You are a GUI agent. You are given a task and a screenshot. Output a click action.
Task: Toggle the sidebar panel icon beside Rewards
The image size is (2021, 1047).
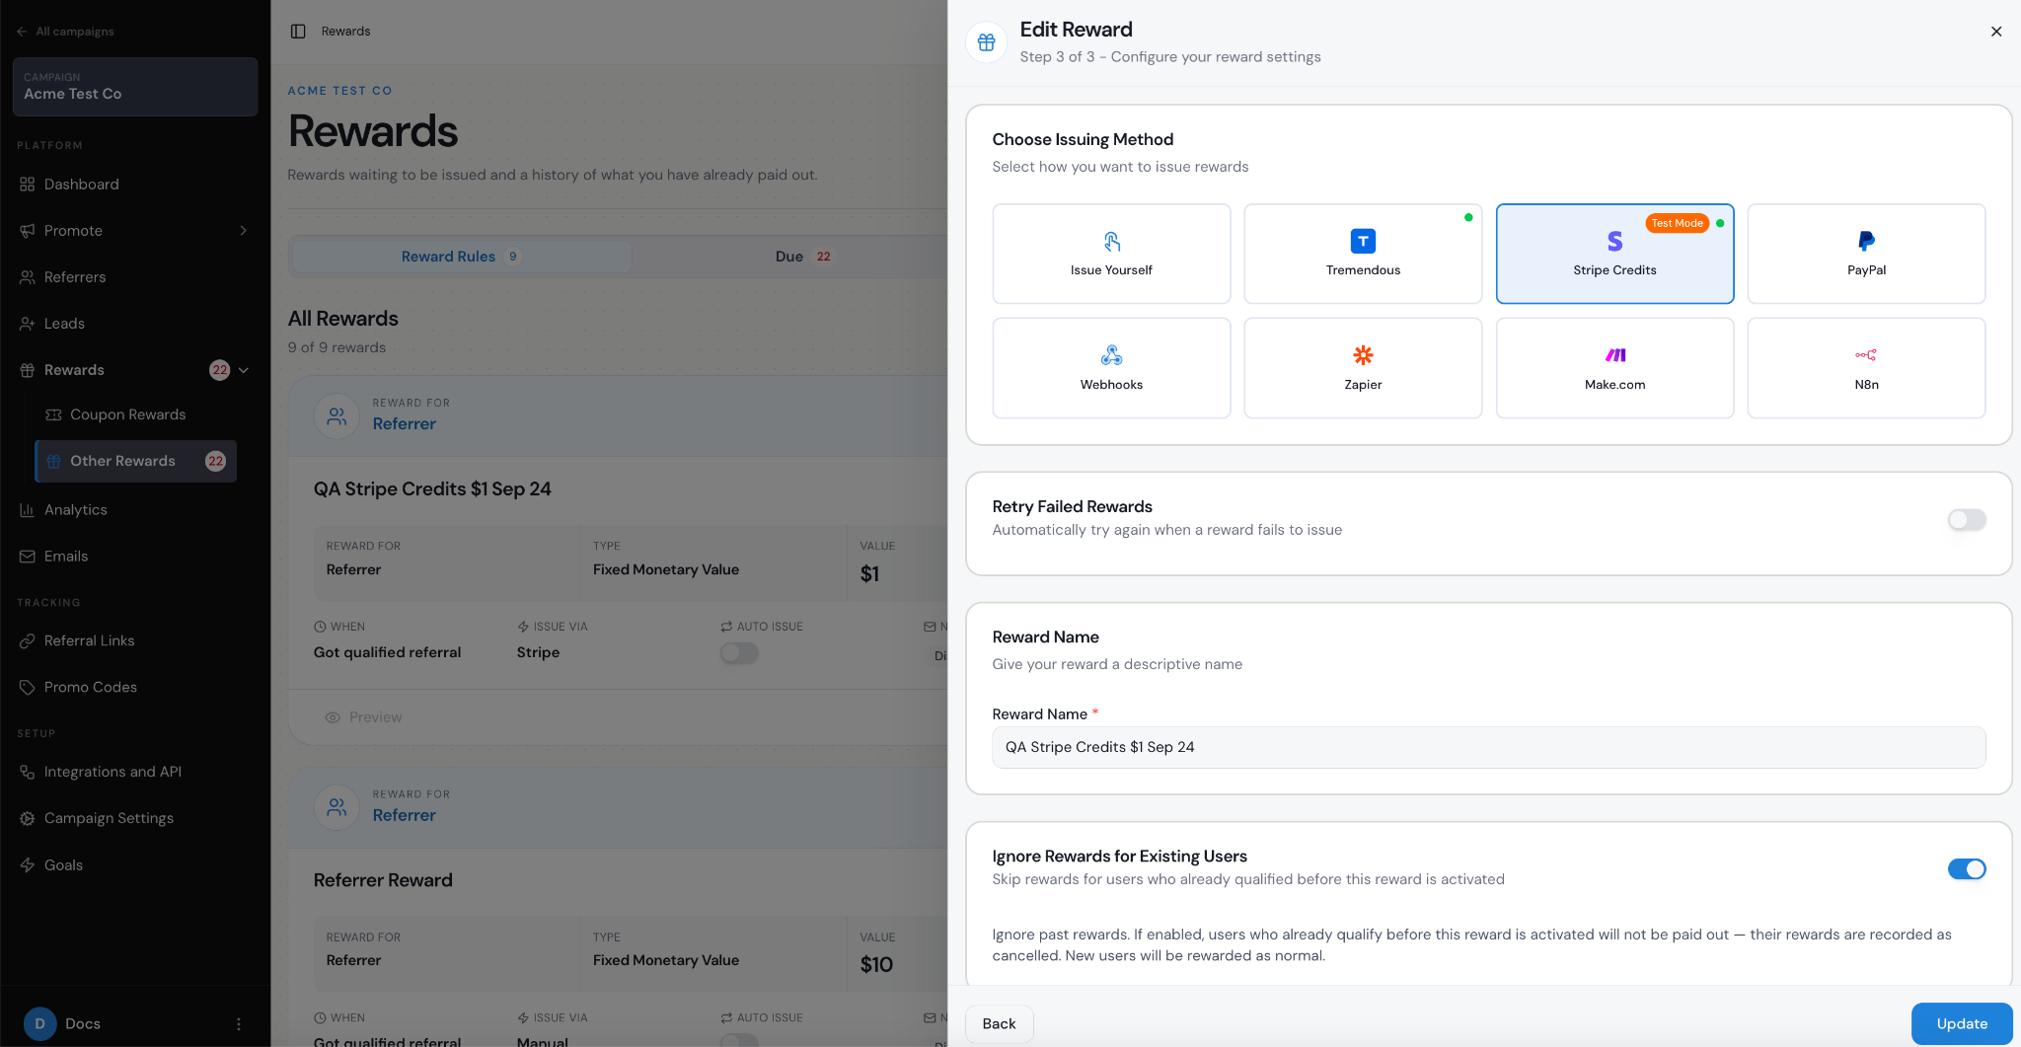298,32
